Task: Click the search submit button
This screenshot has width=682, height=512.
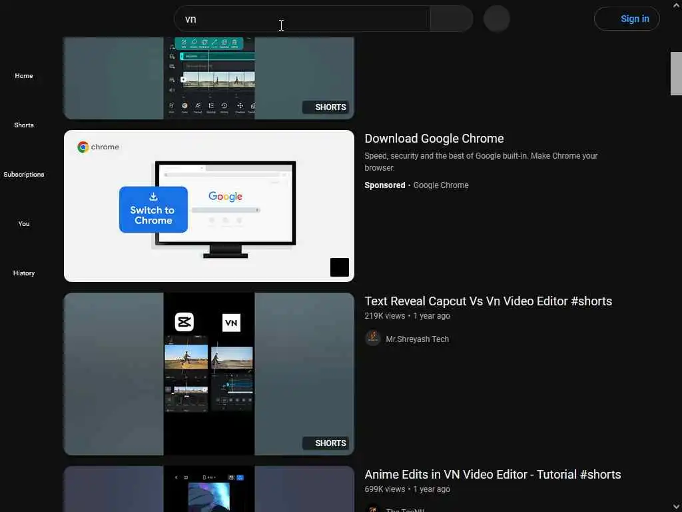Action: pyautogui.click(x=452, y=19)
